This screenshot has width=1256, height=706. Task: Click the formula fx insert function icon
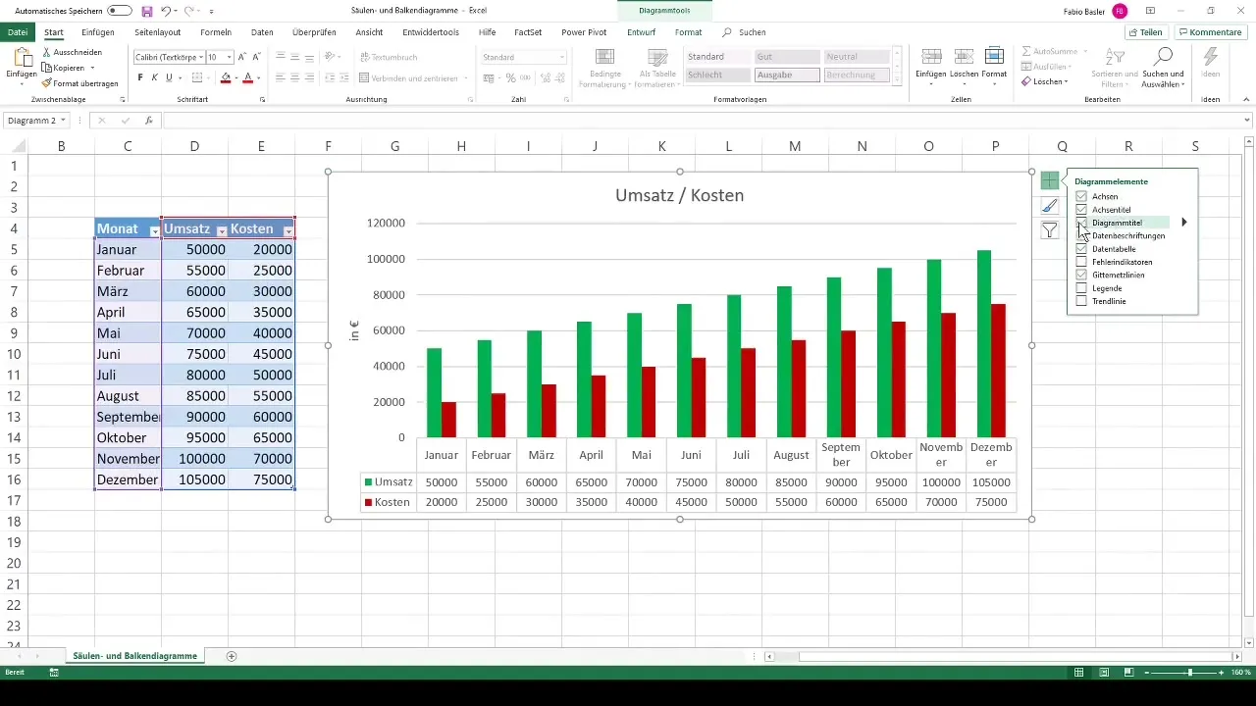click(149, 121)
